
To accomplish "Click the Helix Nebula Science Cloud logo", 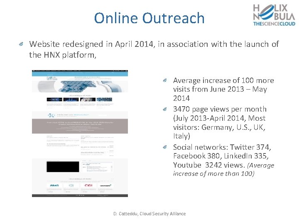I will click(274, 15).
